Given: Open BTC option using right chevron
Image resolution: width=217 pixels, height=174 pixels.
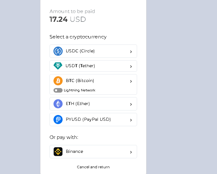Looking at the screenshot, I should point(131,81).
